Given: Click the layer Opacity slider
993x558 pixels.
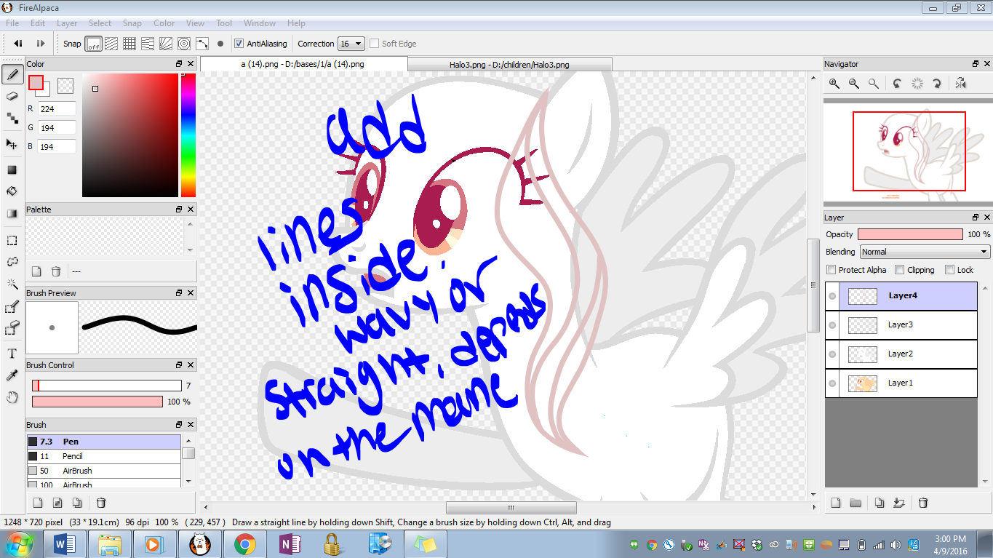Looking at the screenshot, I should (909, 234).
